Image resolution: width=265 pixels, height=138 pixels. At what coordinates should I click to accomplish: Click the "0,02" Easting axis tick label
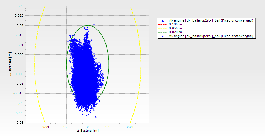tap(109, 126)
